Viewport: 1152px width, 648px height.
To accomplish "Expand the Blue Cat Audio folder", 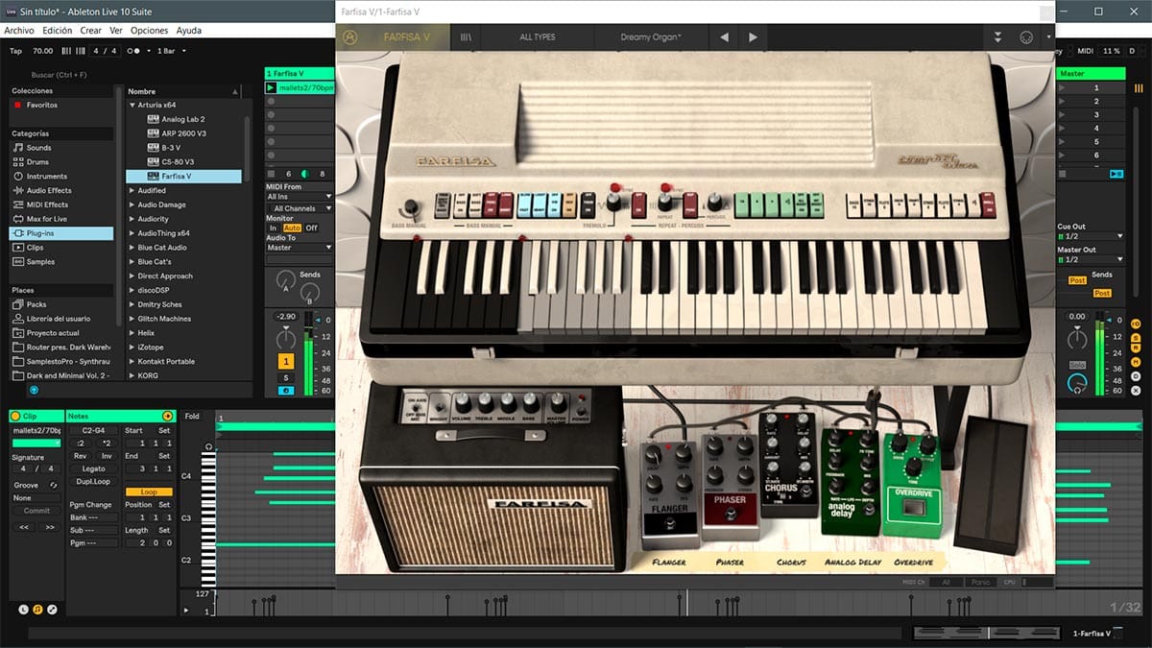I will coord(132,248).
